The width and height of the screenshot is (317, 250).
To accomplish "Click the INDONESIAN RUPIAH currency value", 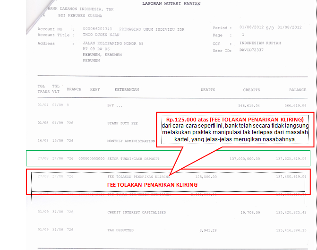I will pos(260,43).
